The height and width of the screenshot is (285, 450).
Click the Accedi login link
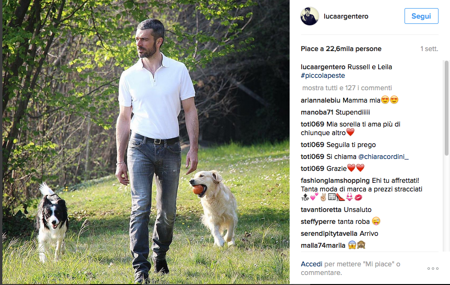click(311, 264)
